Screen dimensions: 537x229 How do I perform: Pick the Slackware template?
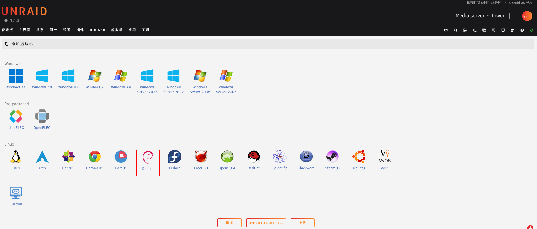pos(306,160)
